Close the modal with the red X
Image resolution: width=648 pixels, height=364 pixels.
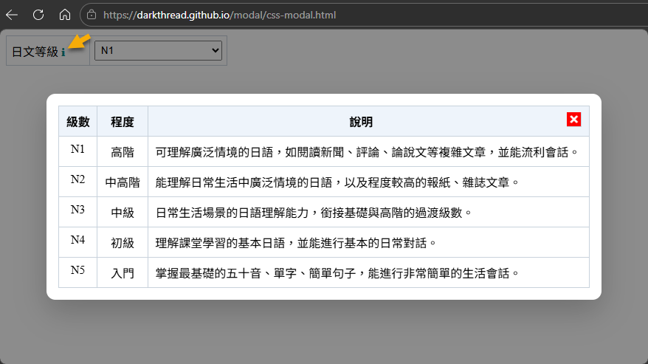tap(573, 120)
